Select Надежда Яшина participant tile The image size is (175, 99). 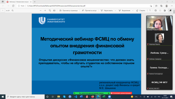click(159, 38)
